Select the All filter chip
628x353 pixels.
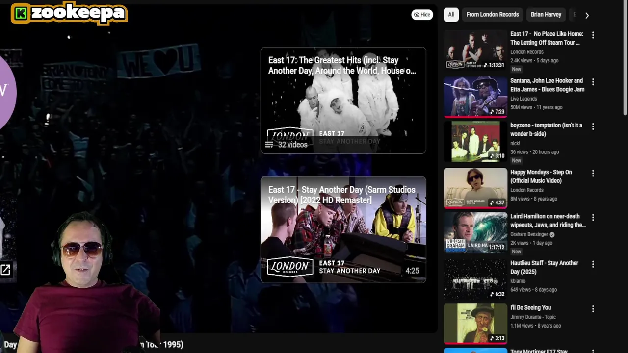point(451,15)
